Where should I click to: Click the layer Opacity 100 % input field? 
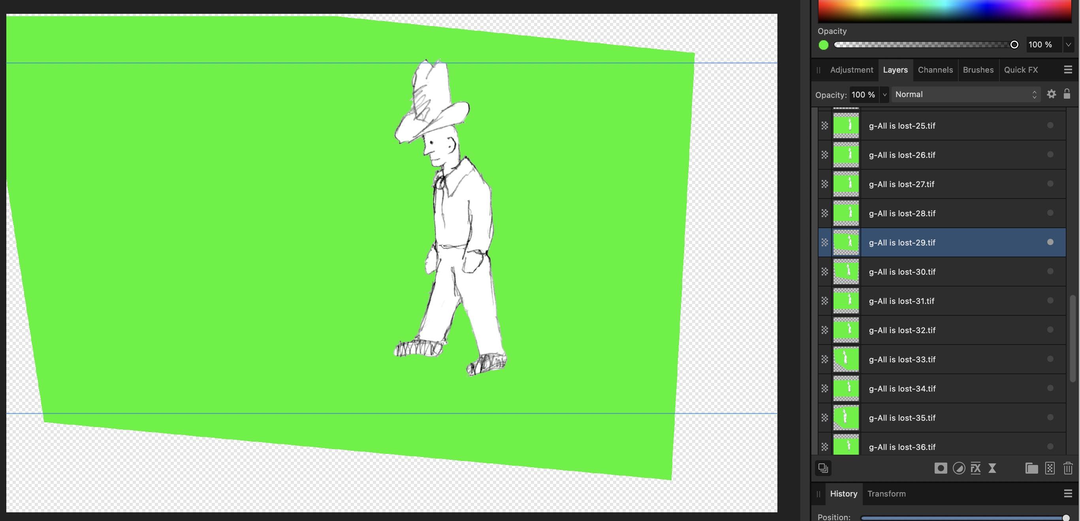click(x=864, y=95)
